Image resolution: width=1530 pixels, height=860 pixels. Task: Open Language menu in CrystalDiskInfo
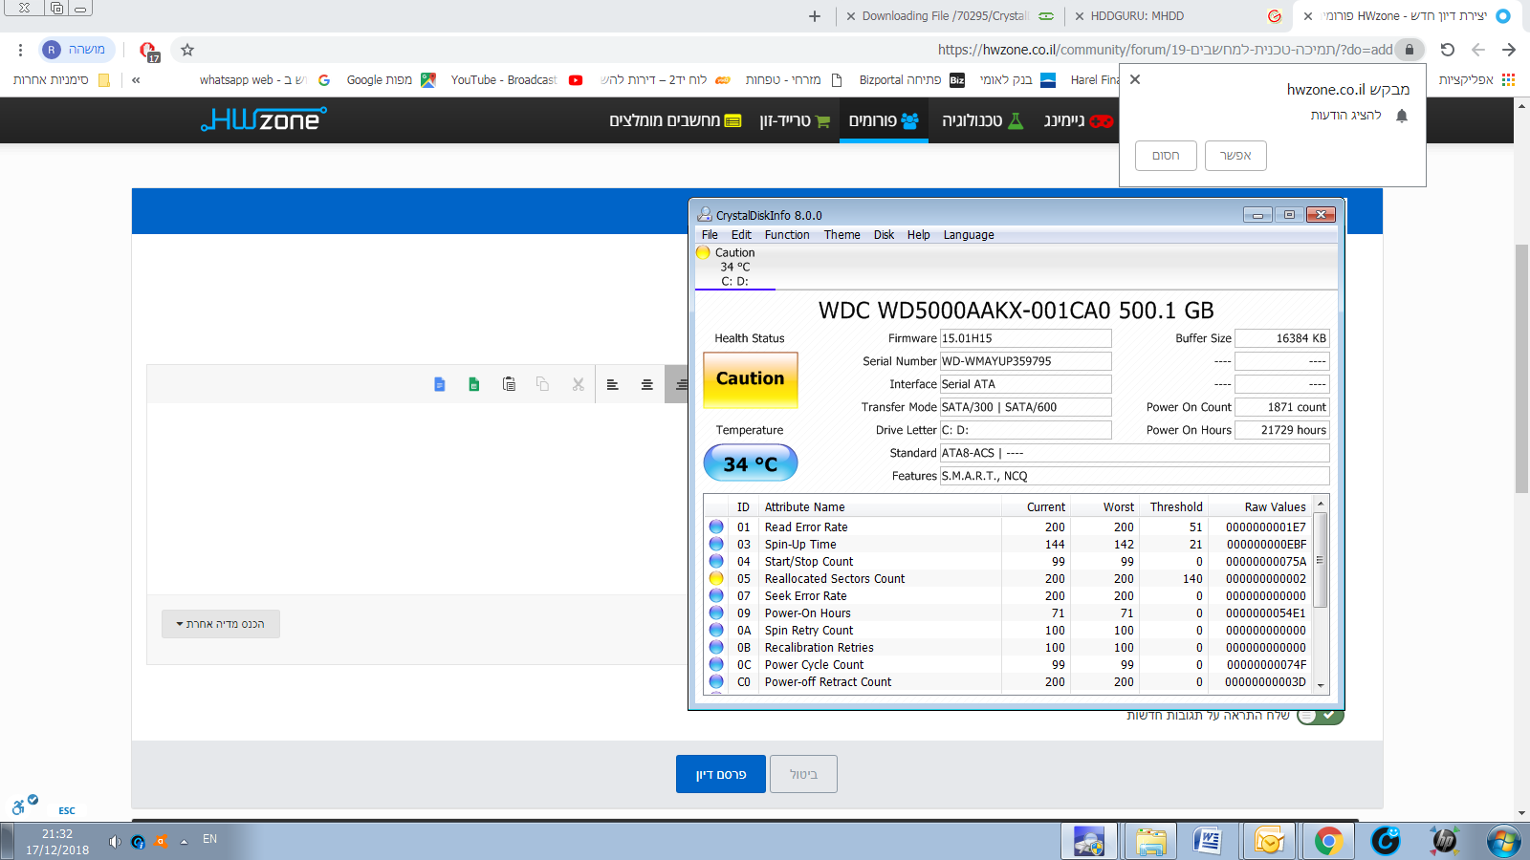[x=969, y=235]
